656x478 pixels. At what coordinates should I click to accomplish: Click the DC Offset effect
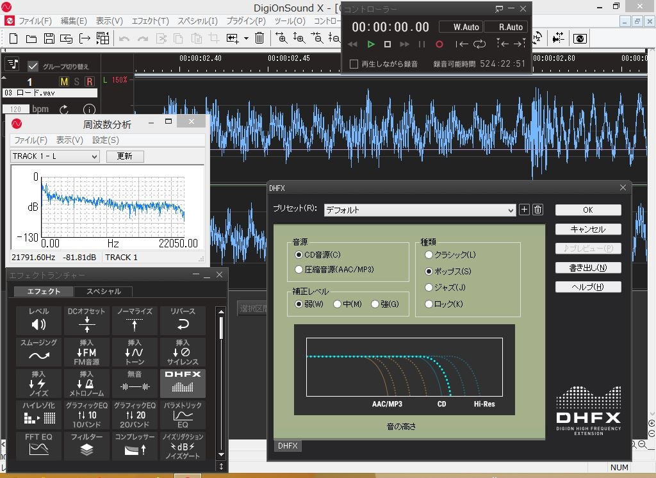tap(86, 320)
